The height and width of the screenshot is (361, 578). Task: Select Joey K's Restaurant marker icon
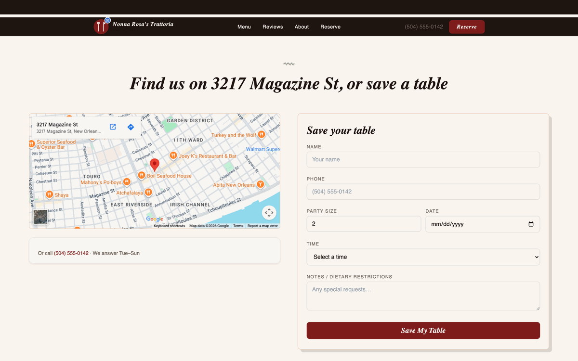click(173, 156)
